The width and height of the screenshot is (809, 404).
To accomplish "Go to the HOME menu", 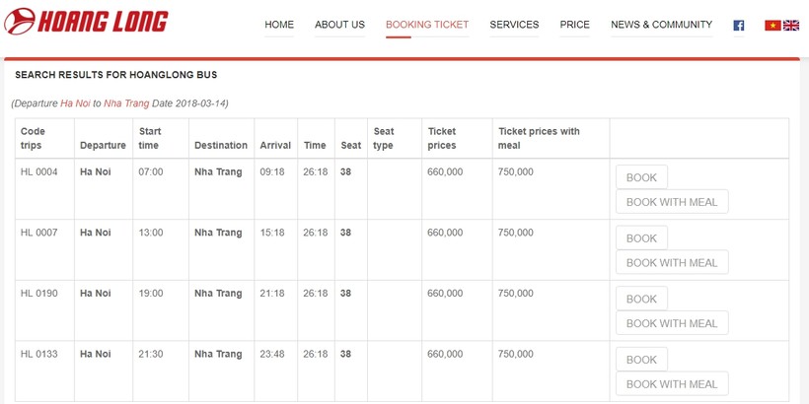I will (x=279, y=25).
